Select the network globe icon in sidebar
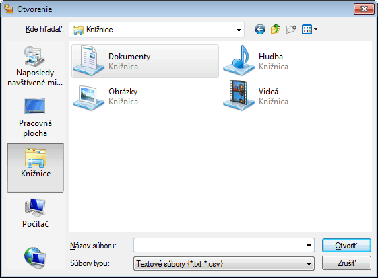This screenshot has width=378, height=278. 35,257
